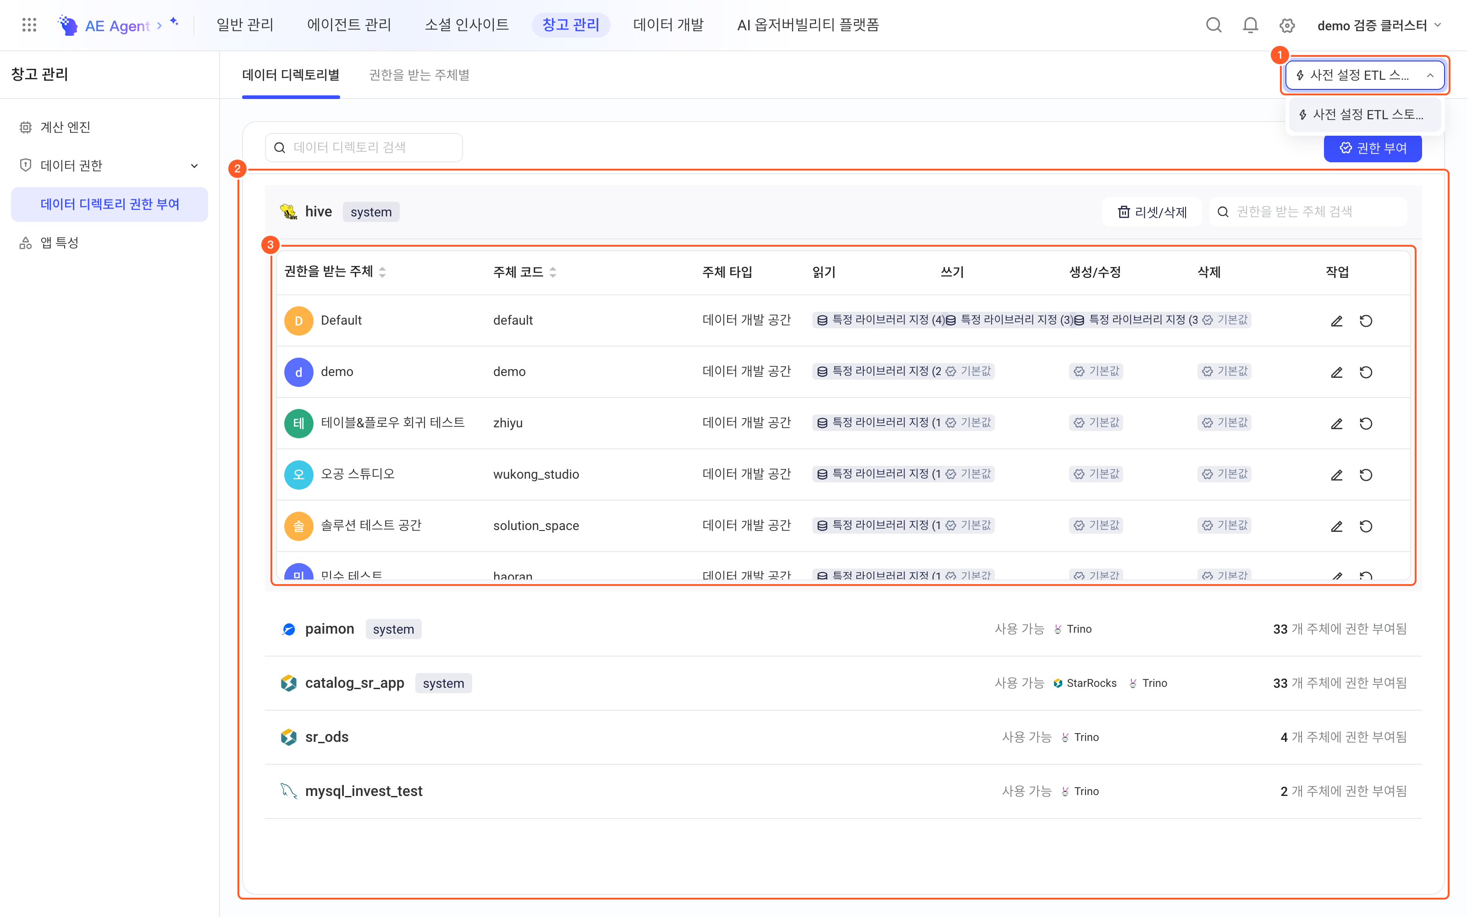
Task: Edit permissions for the solution_space row
Action: [1337, 526]
